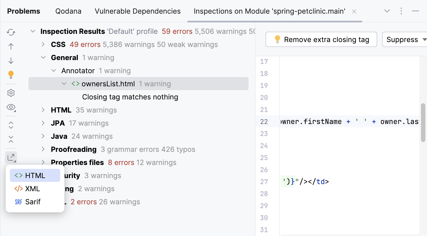
Task: Click the export results icon
Action: (x=11, y=157)
